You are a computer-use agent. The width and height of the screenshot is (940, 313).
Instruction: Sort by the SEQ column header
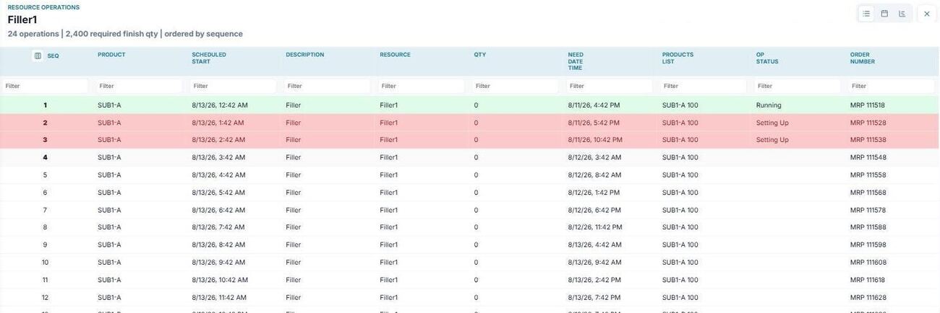coord(53,56)
